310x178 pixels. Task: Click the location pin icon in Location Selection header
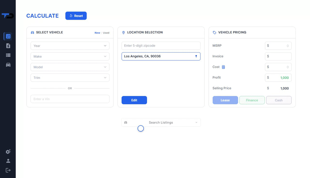tap(124, 33)
